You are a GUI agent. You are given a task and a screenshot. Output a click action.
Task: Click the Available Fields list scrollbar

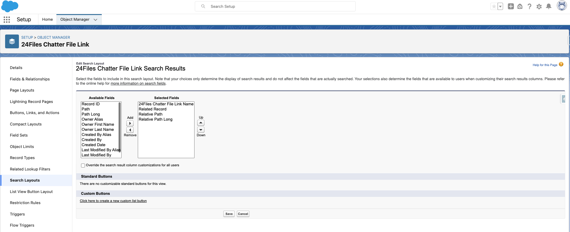[120, 126]
